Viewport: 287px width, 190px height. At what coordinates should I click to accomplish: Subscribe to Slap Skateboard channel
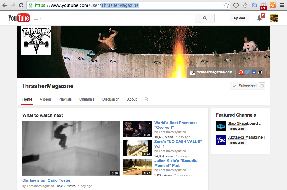pos(237,129)
